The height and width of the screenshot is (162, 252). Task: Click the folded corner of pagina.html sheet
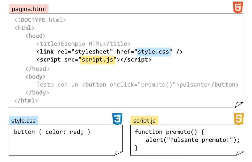239,105
